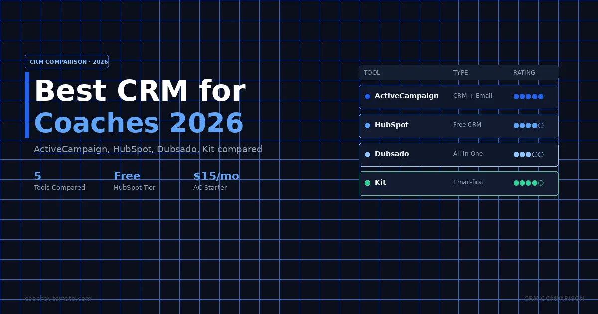Select the ActiveCampaign bullet dot icon

pyautogui.click(x=367, y=96)
